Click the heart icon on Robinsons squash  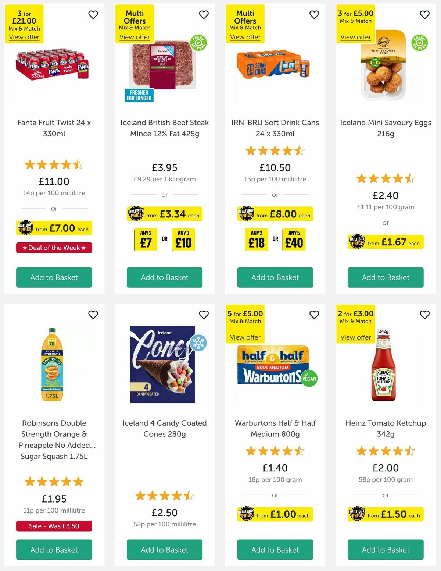tap(93, 315)
